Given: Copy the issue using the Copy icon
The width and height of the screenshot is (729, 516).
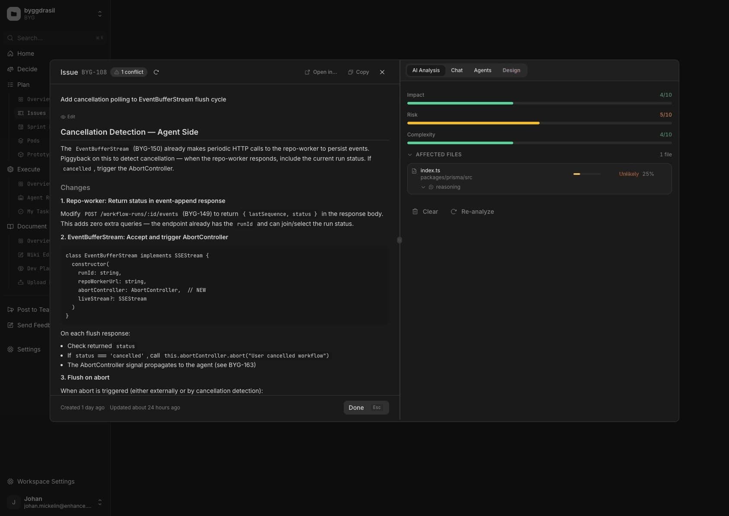Looking at the screenshot, I should click(350, 72).
